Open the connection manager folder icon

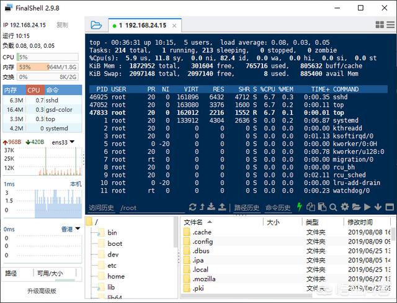96,25
